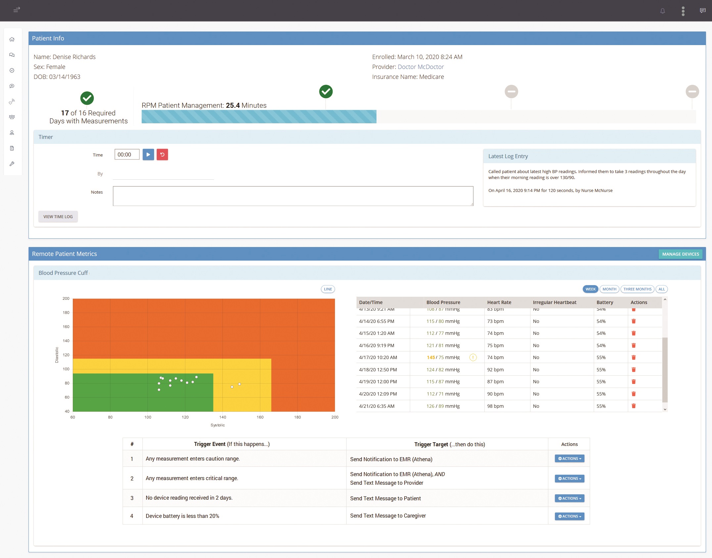Click the Notes text area
712x558 pixels.
293,196
